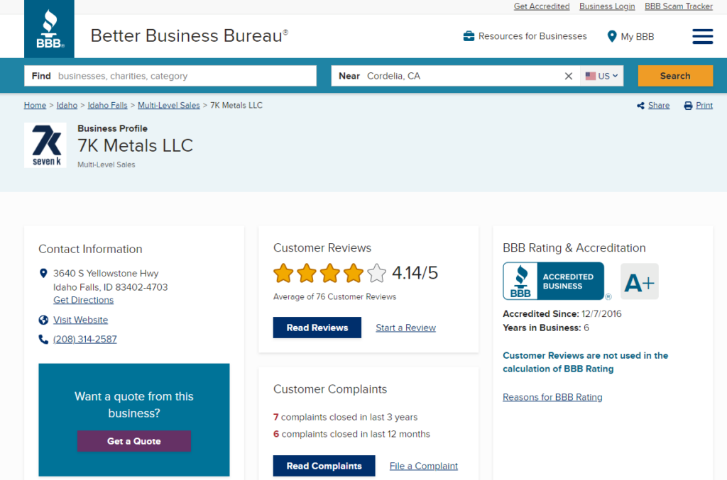Click the 4.14/5 review score
Viewport: 727px width, 480px height.
point(415,273)
